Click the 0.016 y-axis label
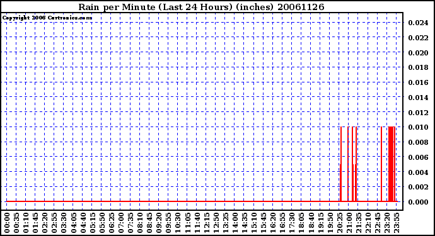Viewport: 435px width, 236px height. coord(418,82)
